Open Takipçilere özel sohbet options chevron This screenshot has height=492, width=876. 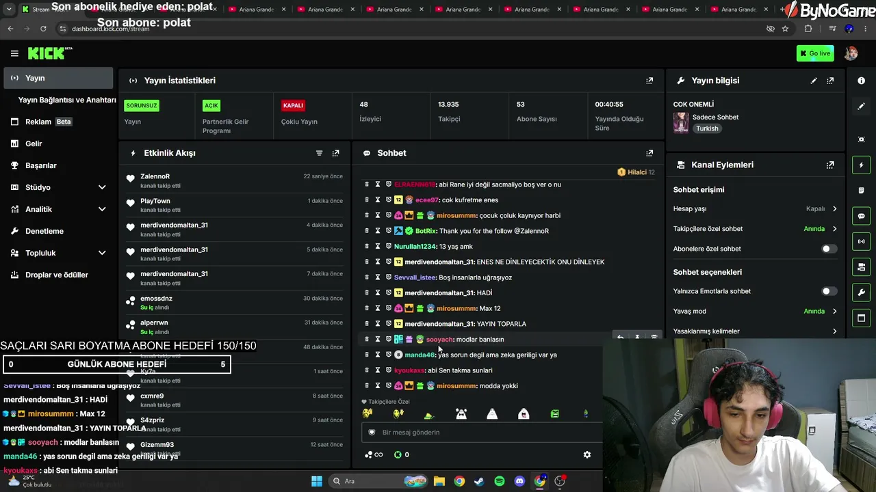click(x=834, y=229)
